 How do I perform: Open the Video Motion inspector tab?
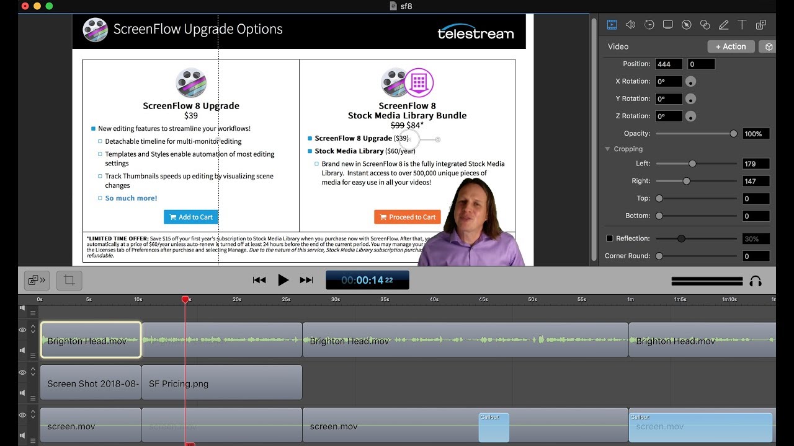pyautogui.click(x=649, y=25)
